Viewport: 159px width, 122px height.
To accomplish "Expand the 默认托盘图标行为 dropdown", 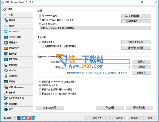I will [x=95, y=28].
